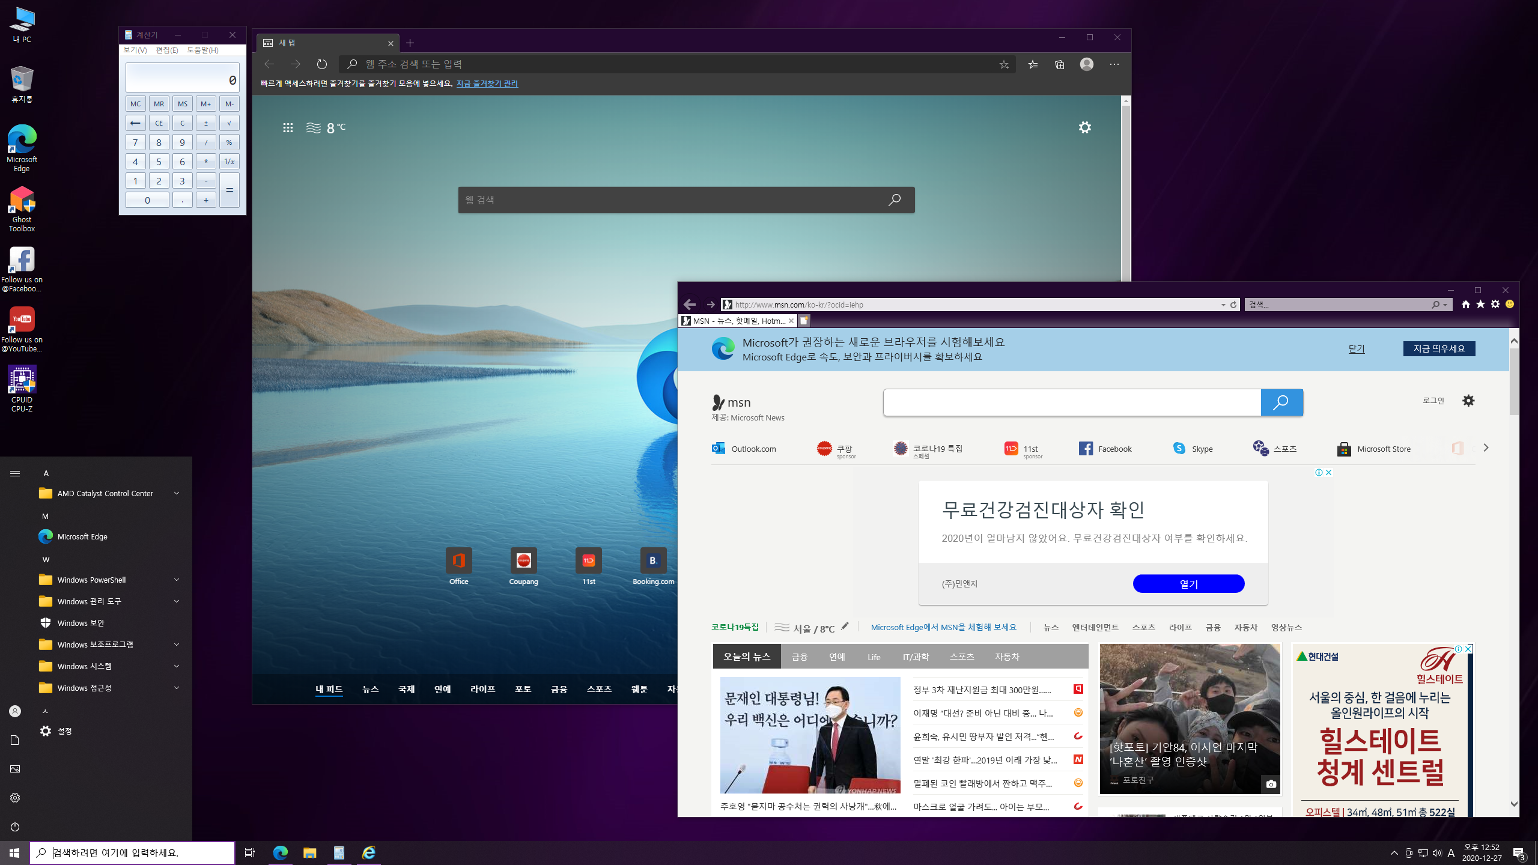Image resolution: width=1538 pixels, height=865 pixels.
Task: Open Internet Explorer favorites star icon
Action: coord(1480,305)
